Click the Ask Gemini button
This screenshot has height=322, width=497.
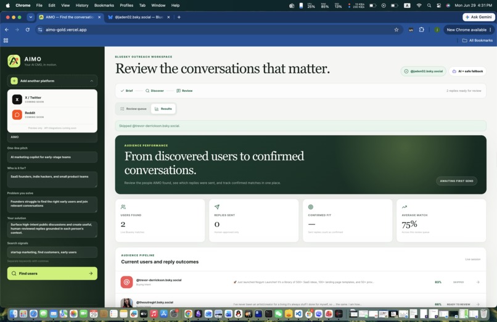pyautogui.click(x=479, y=17)
